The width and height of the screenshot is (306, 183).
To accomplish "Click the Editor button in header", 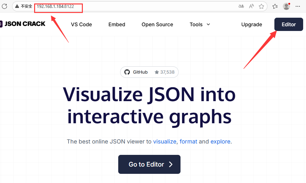I will [x=289, y=24].
